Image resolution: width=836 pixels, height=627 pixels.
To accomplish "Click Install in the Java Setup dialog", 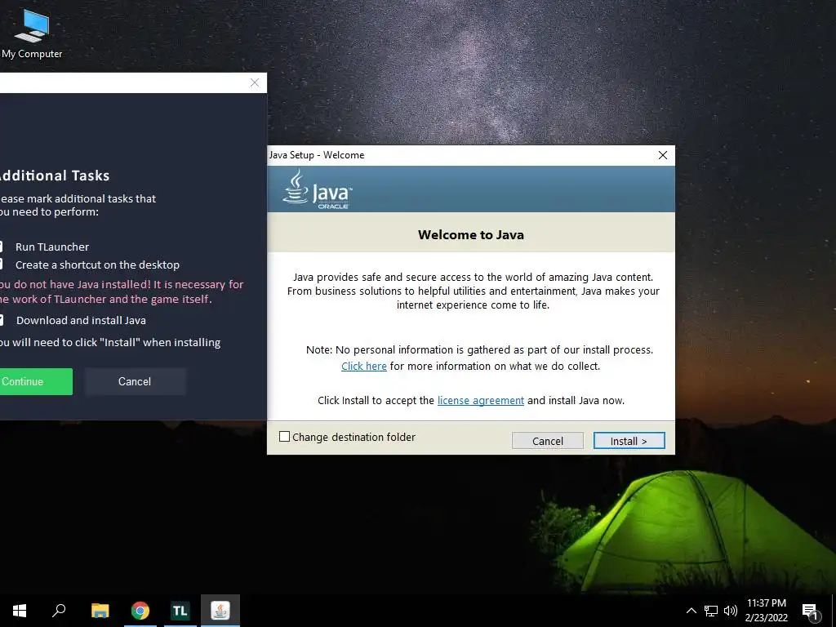I will pyautogui.click(x=629, y=440).
